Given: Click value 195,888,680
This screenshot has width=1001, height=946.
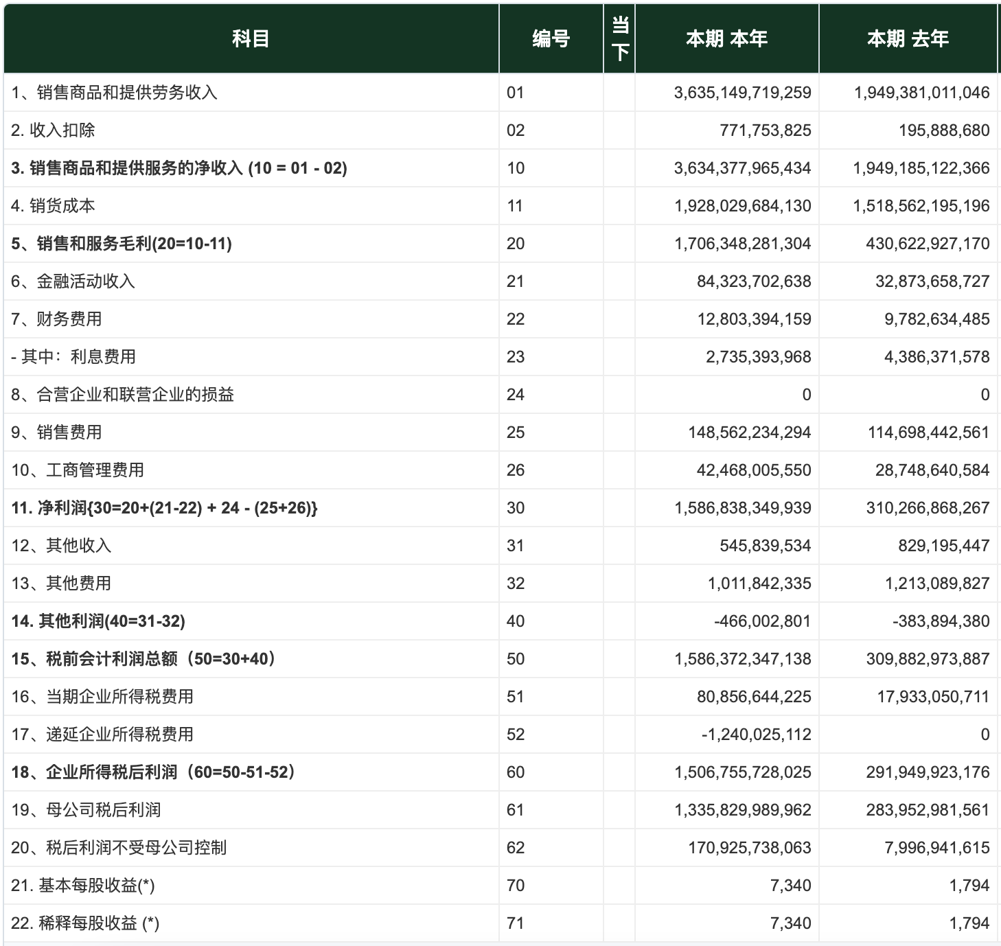Looking at the screenshot, I should tap(945, 130).
